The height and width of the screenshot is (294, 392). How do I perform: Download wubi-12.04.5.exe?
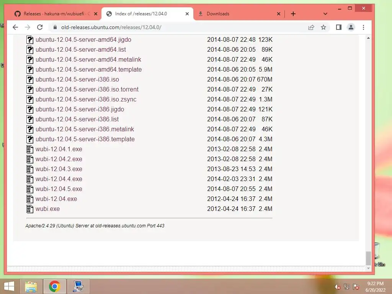coord(59,189)
